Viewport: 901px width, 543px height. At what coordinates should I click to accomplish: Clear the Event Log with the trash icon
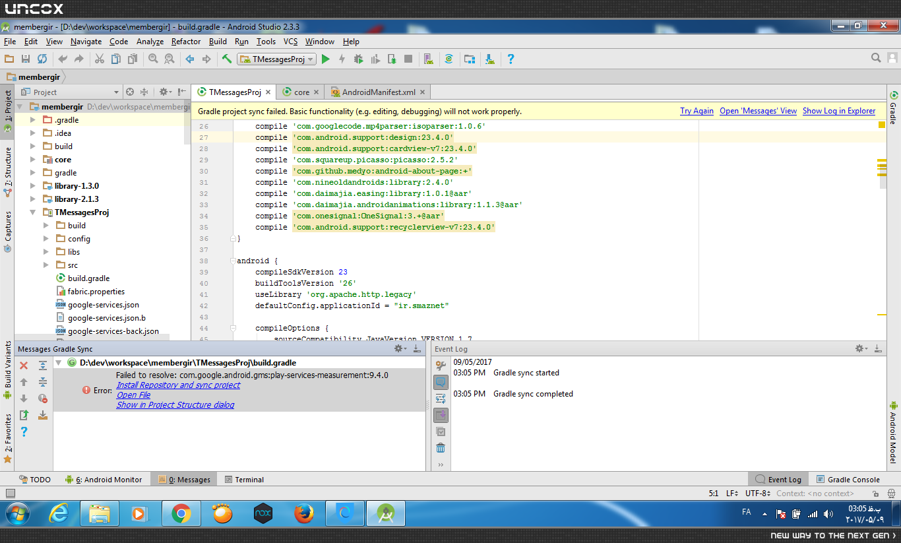click(x=441, y=448)
